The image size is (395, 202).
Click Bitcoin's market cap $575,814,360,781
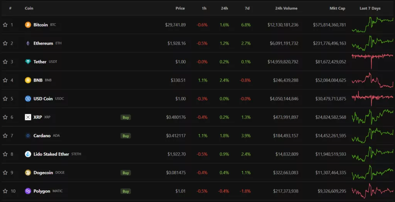[x=329, y=25]
